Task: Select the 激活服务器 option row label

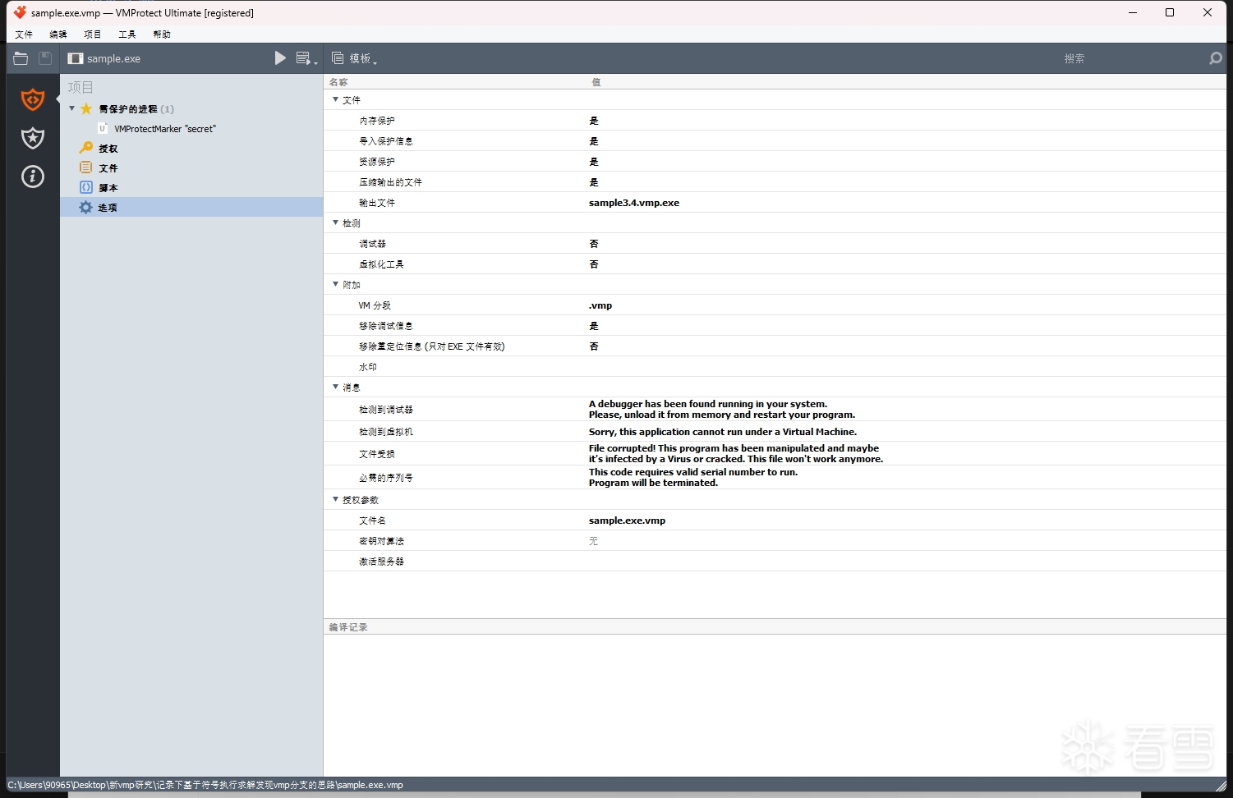Action: tap(381, 562)
